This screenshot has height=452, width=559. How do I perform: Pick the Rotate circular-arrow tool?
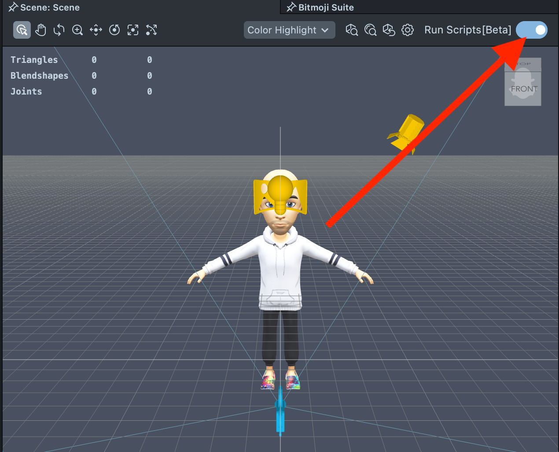pos(114,30)
